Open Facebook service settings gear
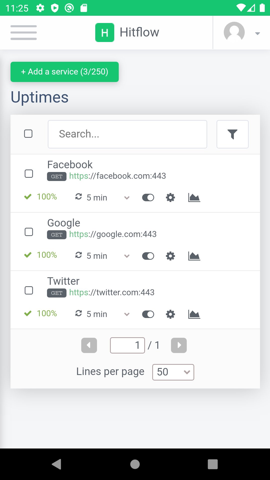270x480 pixels. tap(170, 197)
